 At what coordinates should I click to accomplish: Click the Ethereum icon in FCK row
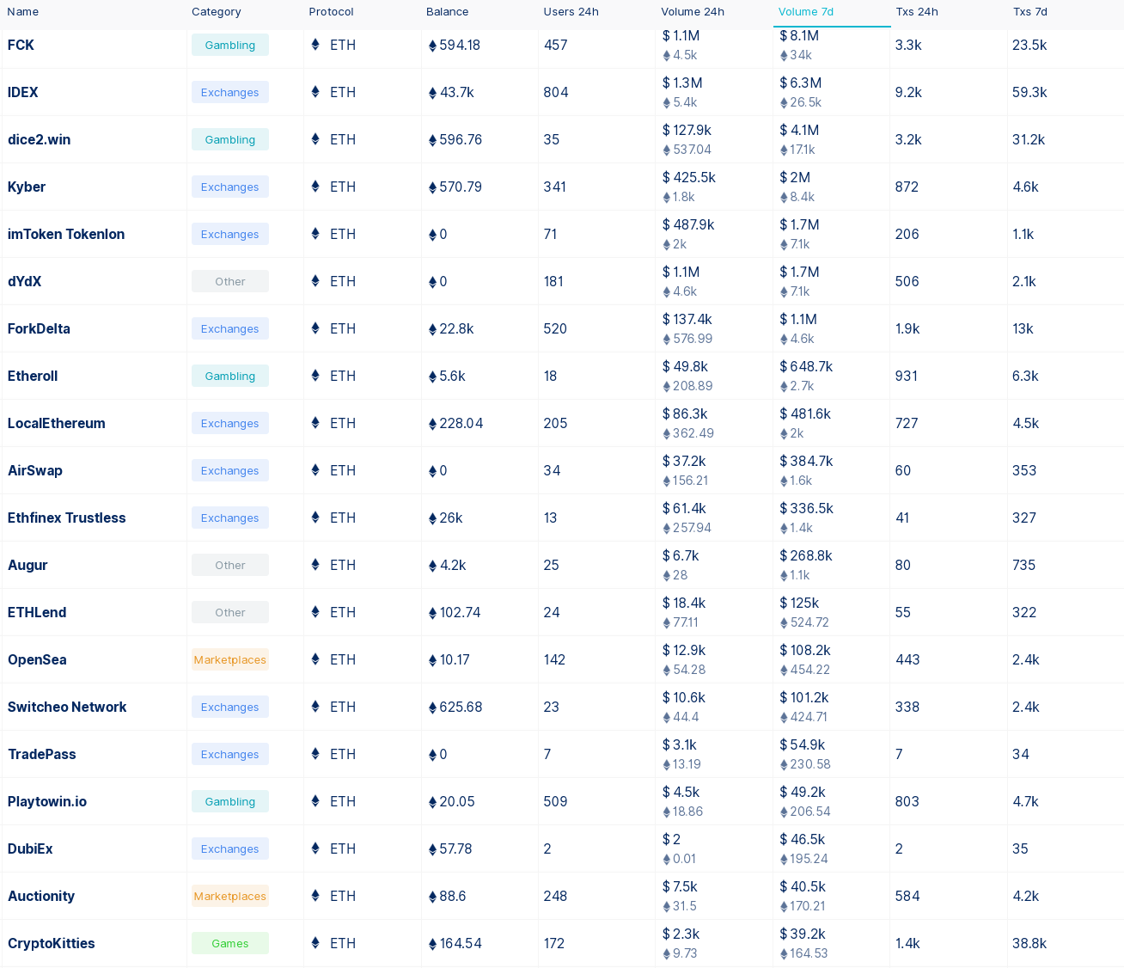click(315, 45)
